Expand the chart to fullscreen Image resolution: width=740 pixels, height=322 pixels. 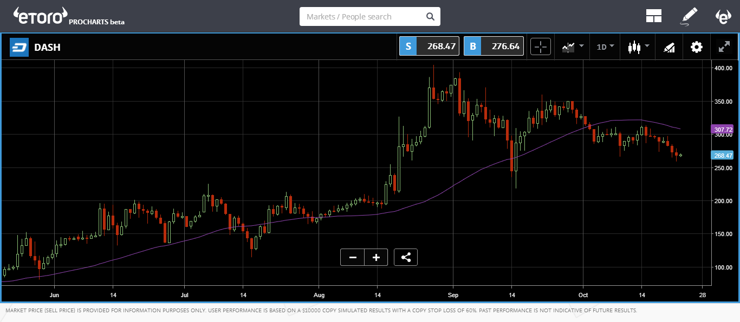[x=724, y=46]
